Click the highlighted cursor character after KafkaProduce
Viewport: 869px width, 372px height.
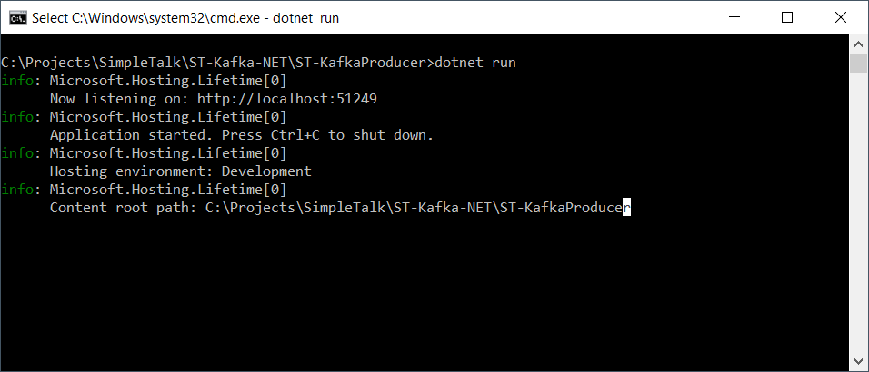coord(627,208)
